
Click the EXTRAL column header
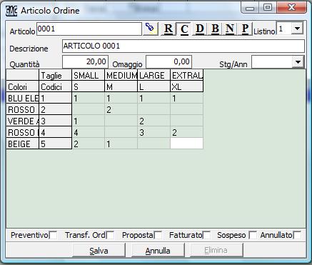pyautogui.click(x=187, y=75)
